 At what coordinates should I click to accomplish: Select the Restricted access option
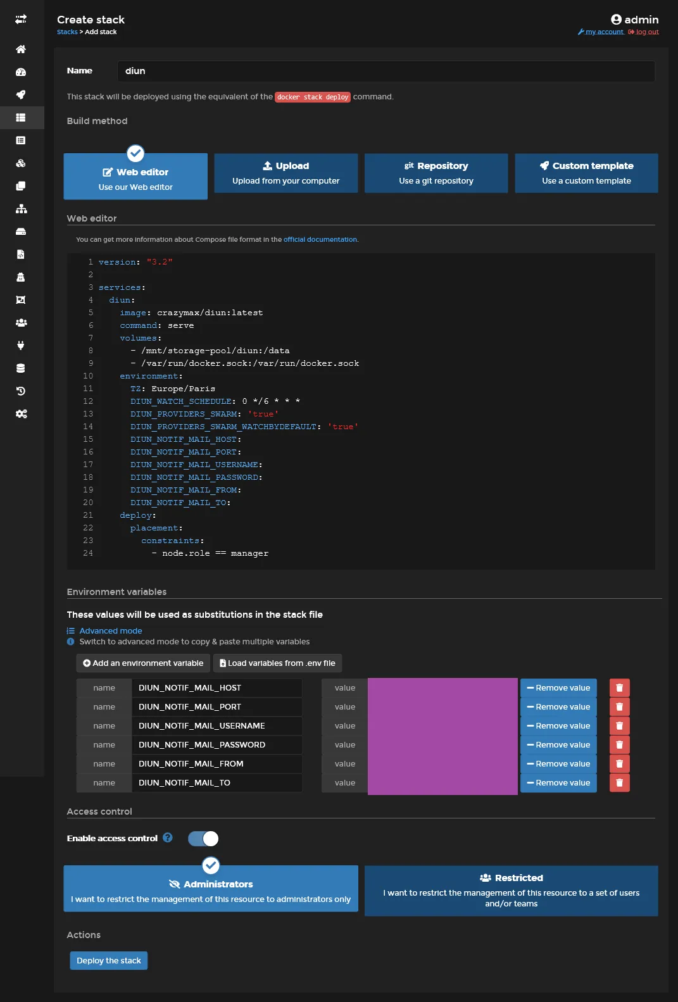511,891
